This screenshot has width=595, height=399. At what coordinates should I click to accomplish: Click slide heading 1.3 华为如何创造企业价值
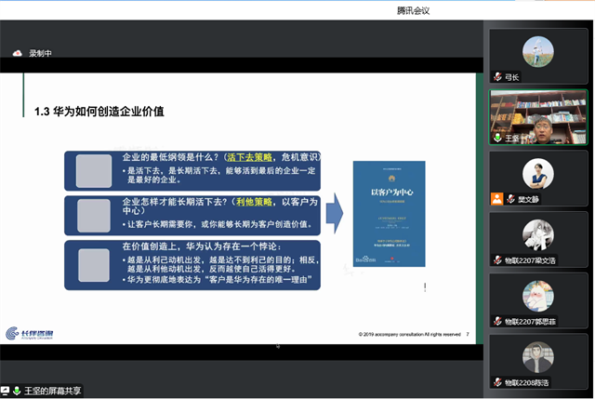coord(99,112)
